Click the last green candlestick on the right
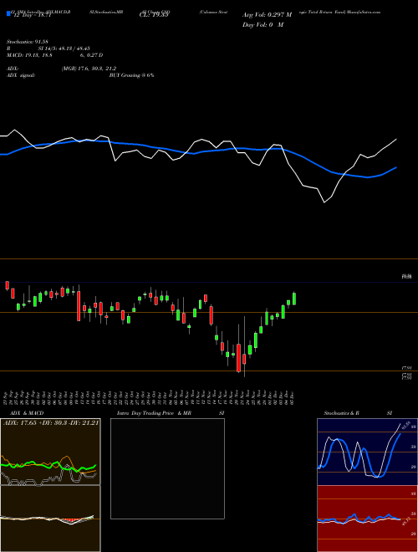418x552 pixels. [294, 299]
